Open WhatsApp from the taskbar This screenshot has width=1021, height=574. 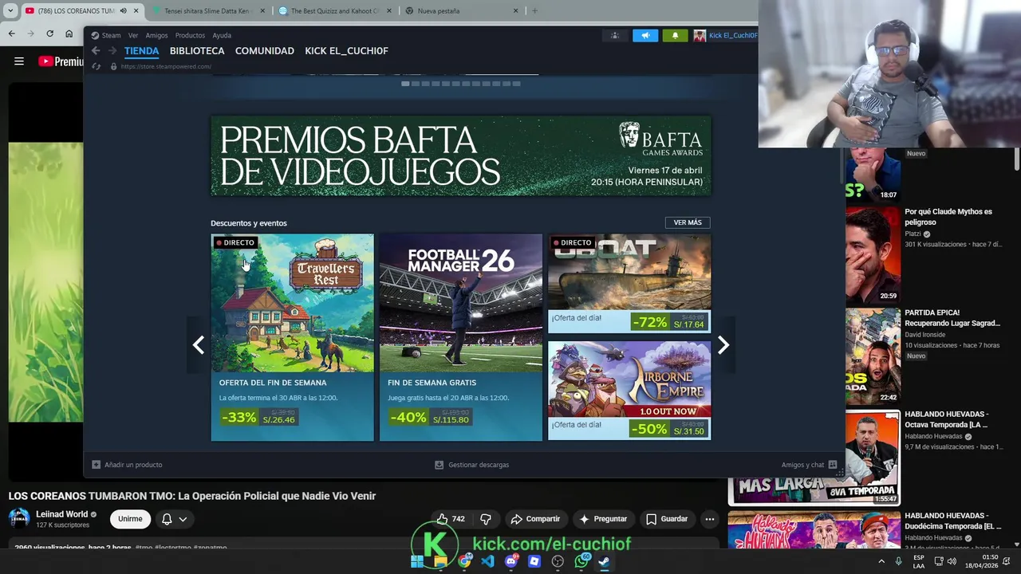[x=581, y=561]
